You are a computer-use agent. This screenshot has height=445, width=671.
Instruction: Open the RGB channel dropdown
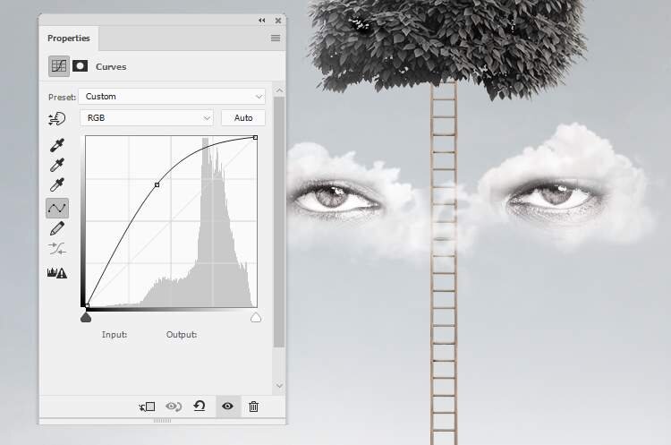tap(147, 118)
